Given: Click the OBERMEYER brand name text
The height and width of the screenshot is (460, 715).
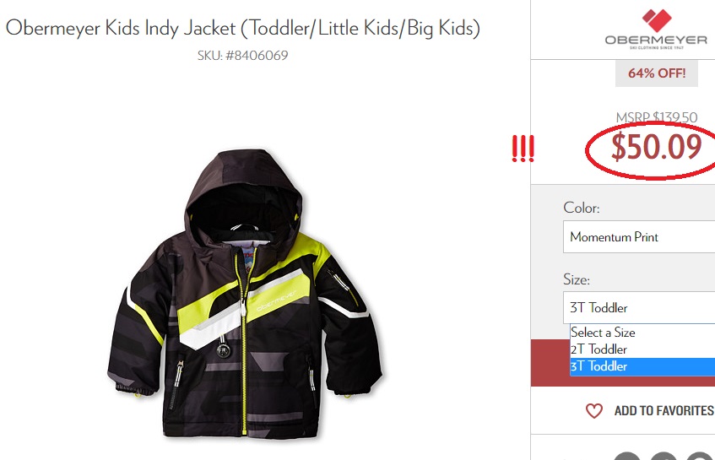Looking at the screenshot, I should (656, 41).
